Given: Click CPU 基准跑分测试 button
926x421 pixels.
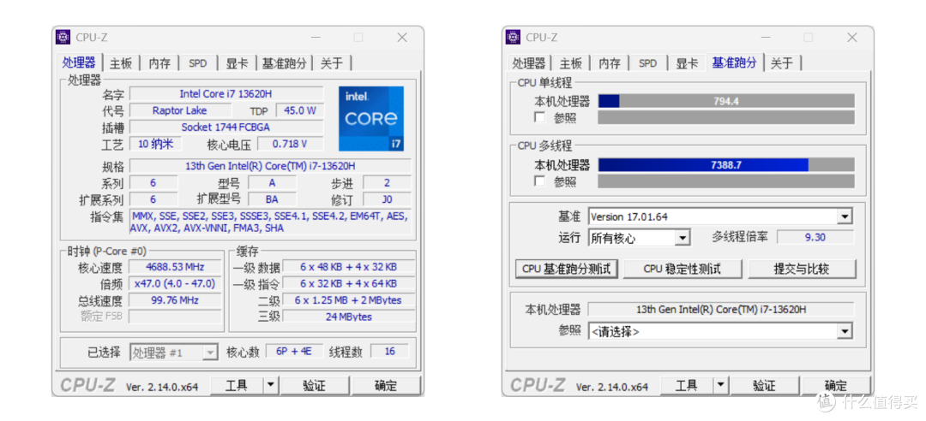Looking at the screenshot, I should tap(567, 269).
